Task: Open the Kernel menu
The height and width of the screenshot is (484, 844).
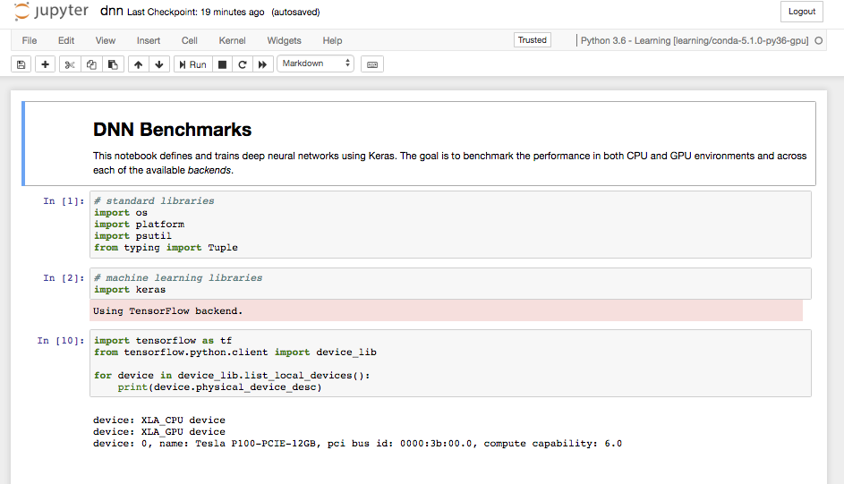Action: click(x=232, y=40)
